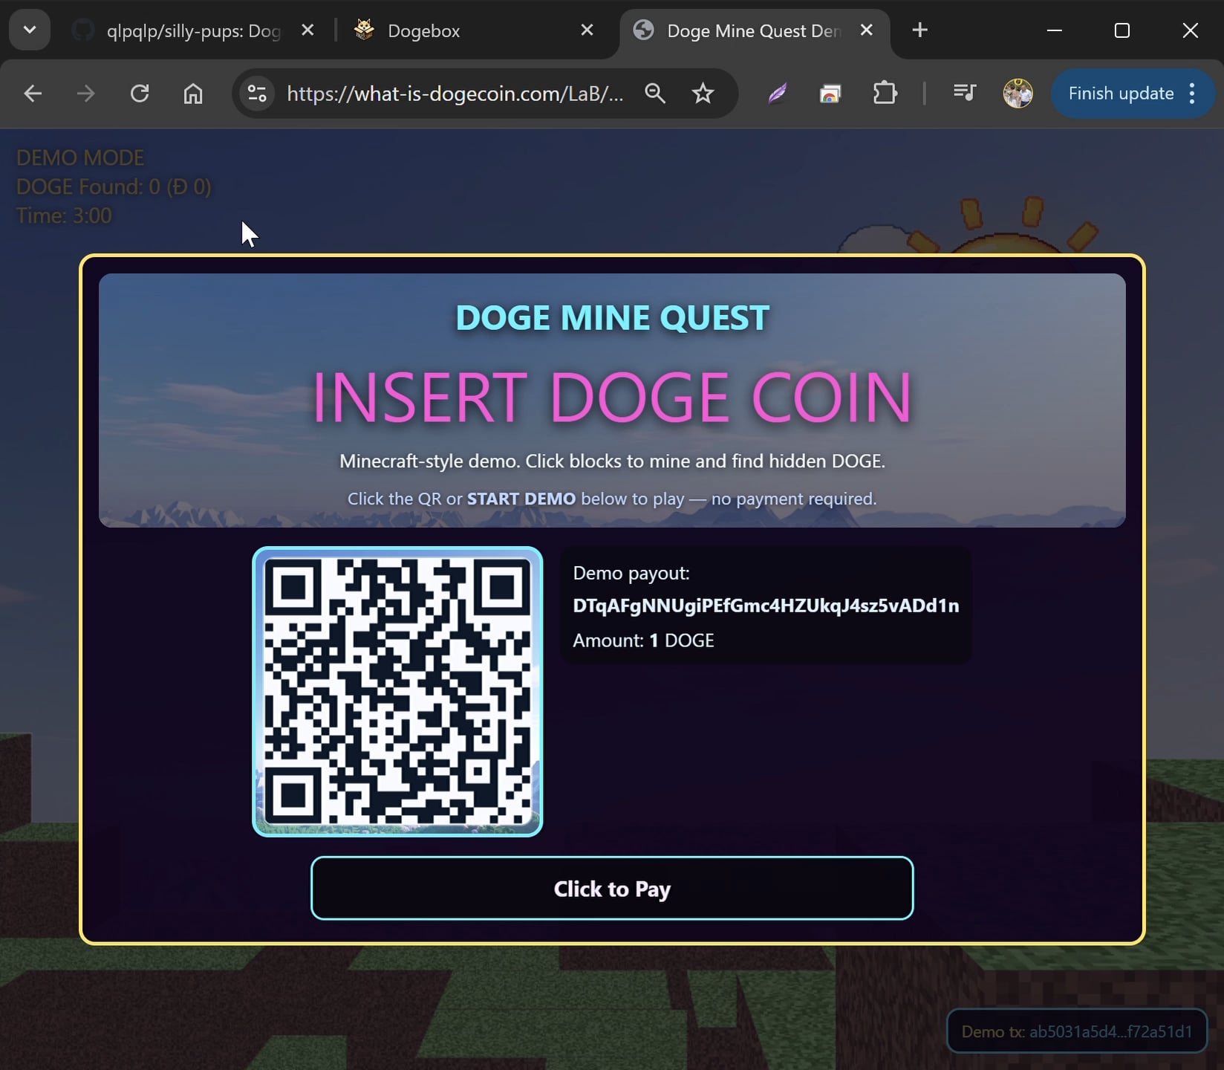Open the Extensions puzzle piece menu
1224x1070 pixels.
click(x=885, y=94)
